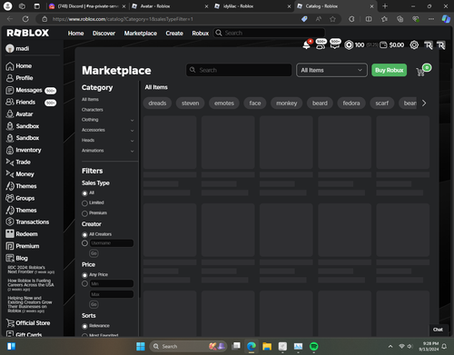
Task: Click the wallet icon showing $0.00
Action: pos(383,45)
